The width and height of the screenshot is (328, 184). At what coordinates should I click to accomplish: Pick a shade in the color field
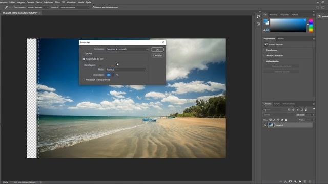coord(288,25)
